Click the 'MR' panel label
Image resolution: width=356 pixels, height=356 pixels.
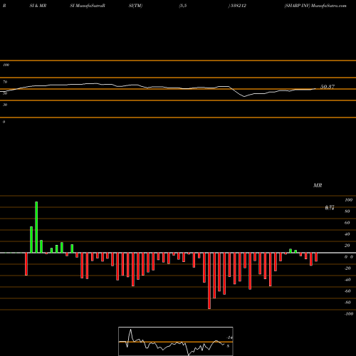click(318, 185)
